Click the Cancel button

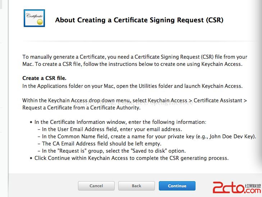[x=96, y=186]
